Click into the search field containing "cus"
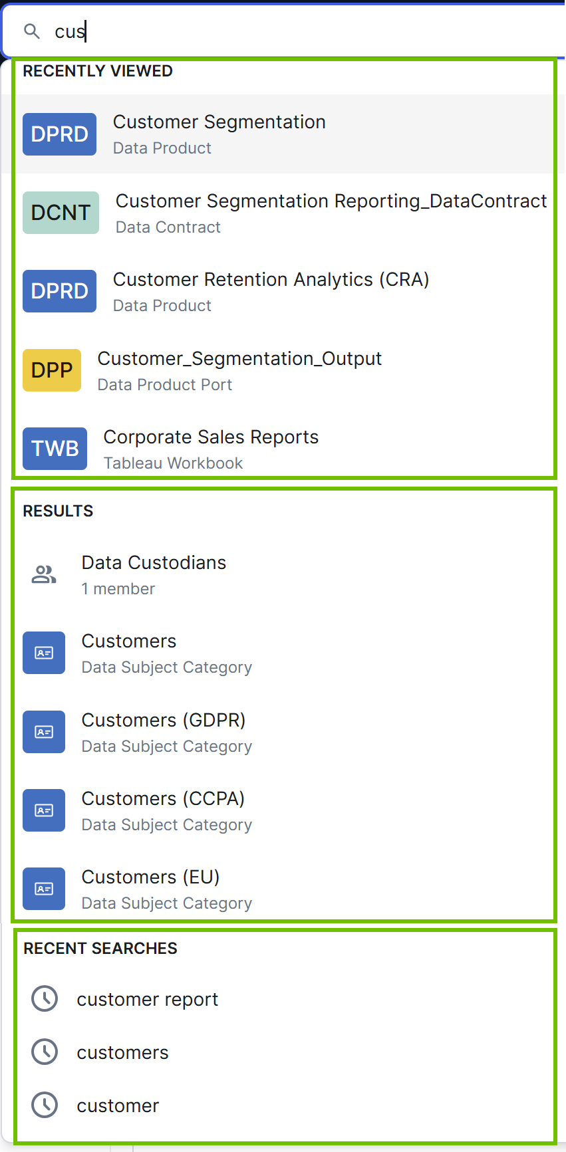The height and width of the screenshot is (1152, 566). coord(299,31)
